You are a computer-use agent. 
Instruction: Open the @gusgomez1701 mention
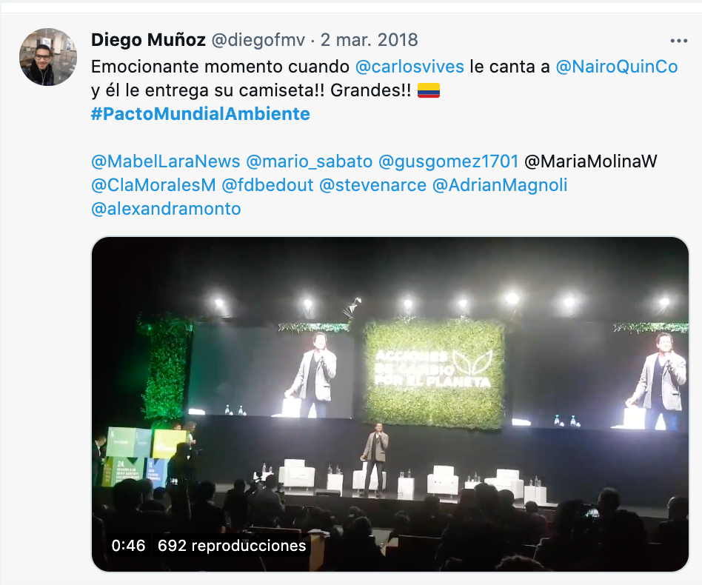pyautogui.click(x=448, y=161)
